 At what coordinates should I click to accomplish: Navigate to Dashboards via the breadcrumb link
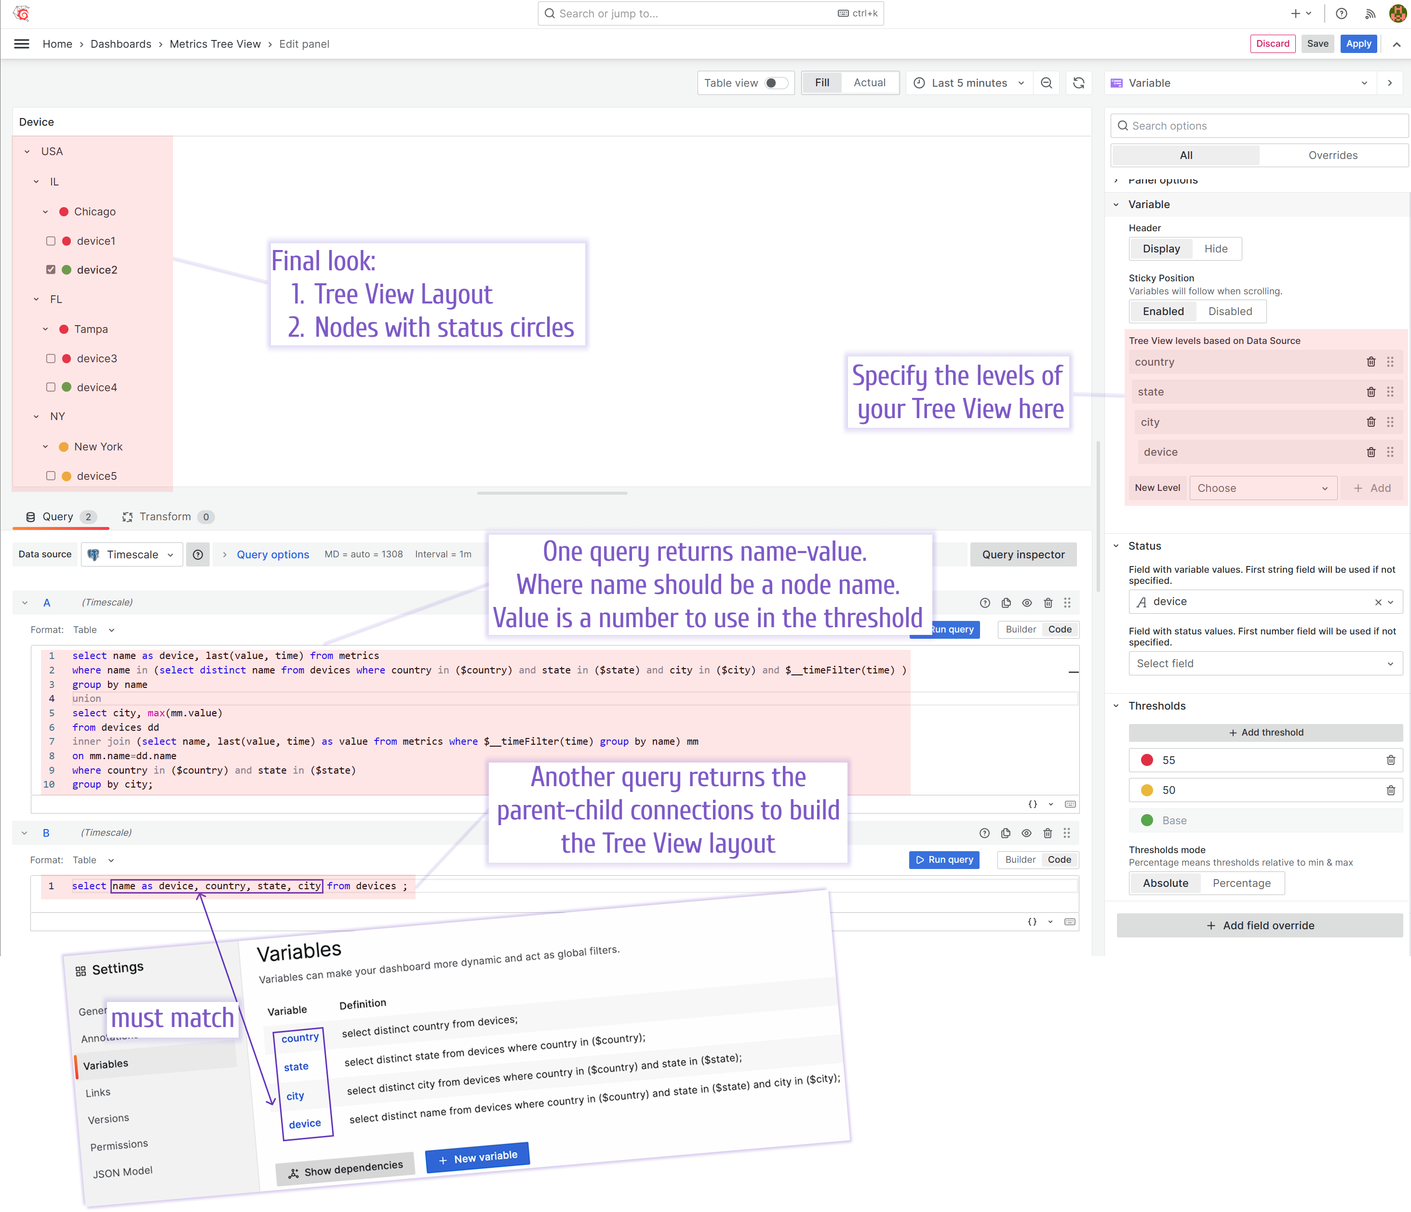coord(121,43)
